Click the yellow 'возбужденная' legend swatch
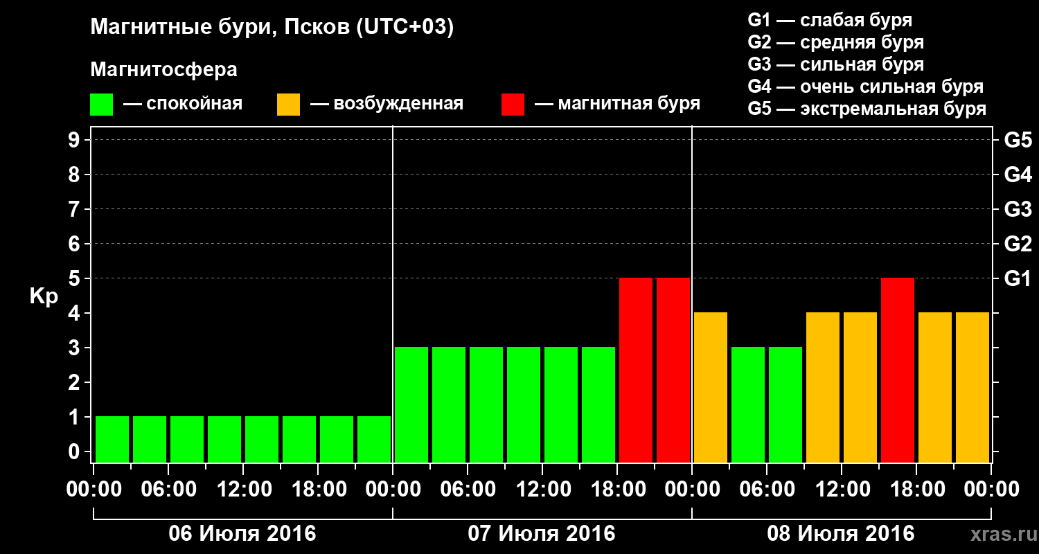 pyautogui.click(x=288, y=105)
